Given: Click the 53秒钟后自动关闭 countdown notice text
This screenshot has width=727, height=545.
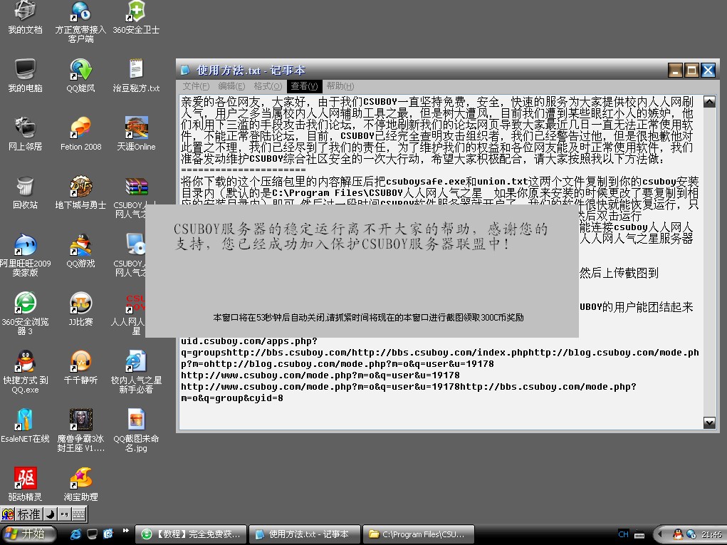Looking at the screenshot, I should (368, 317).
